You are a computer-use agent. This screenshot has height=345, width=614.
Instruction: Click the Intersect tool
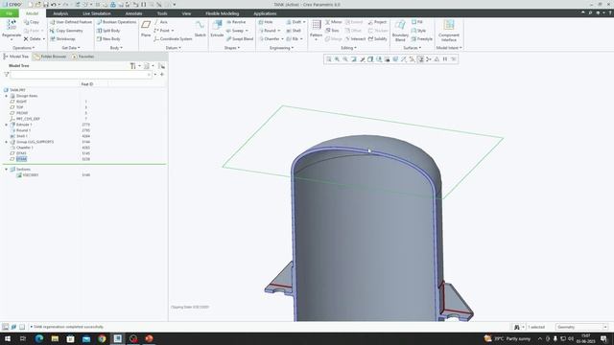click(x=355, y=39)
